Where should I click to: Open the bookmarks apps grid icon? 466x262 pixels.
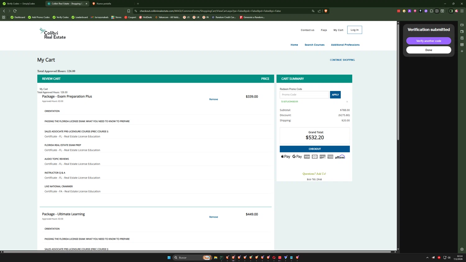[x=4, y=17]
